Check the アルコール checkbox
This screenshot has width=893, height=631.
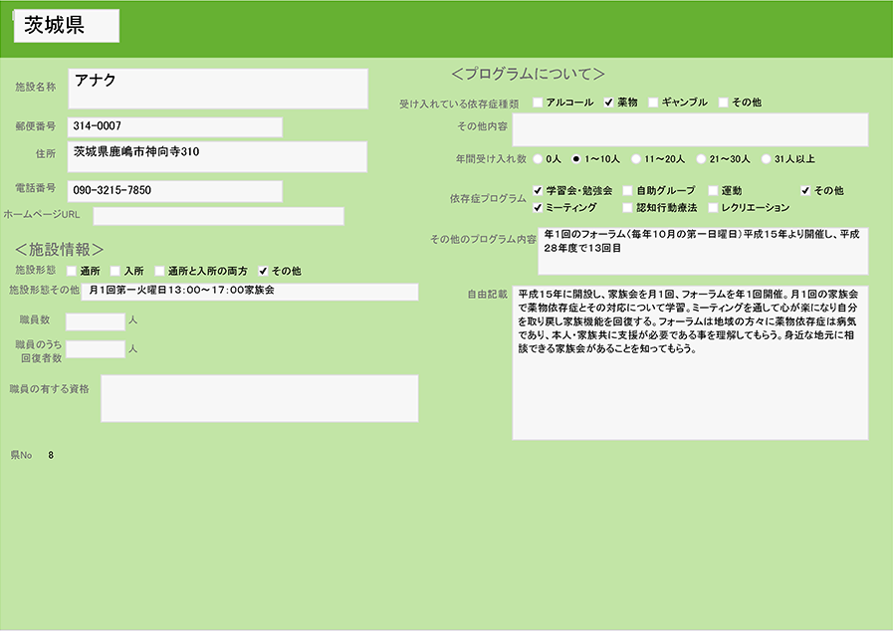point(538,103)
